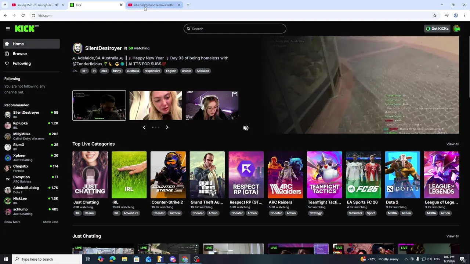View all Just Chatting streams
Image resolution: width=470 pixels, height=264 pixels.
(x=452, y=236)
